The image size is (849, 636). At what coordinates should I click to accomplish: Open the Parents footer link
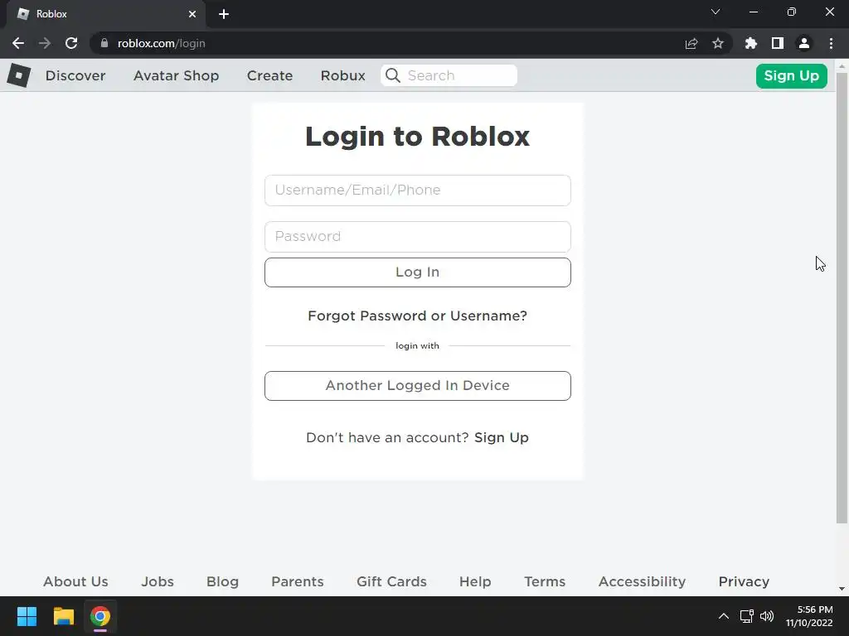(x=298, y=581)
